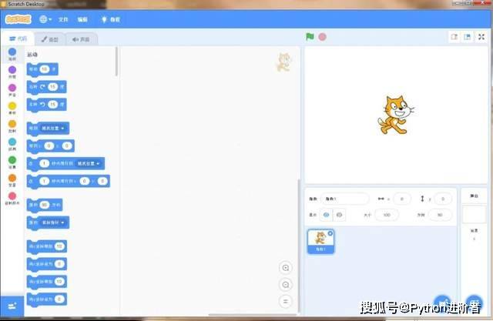Click the Scratch Desktop window title icon
The width and height of the screenshot is (493, 321).
[4, 4]
